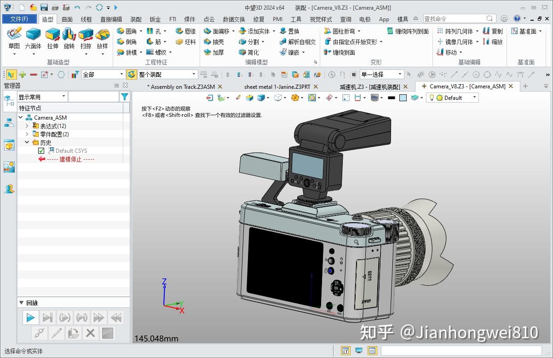Select the 六面体 (Block) tool

33,39
